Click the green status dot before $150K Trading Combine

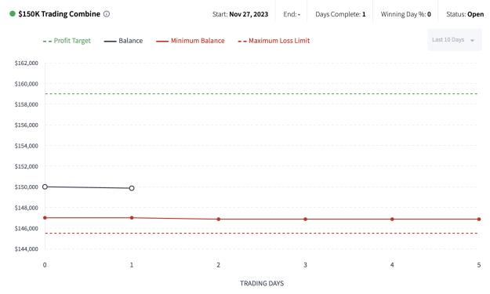click(13, 14)
